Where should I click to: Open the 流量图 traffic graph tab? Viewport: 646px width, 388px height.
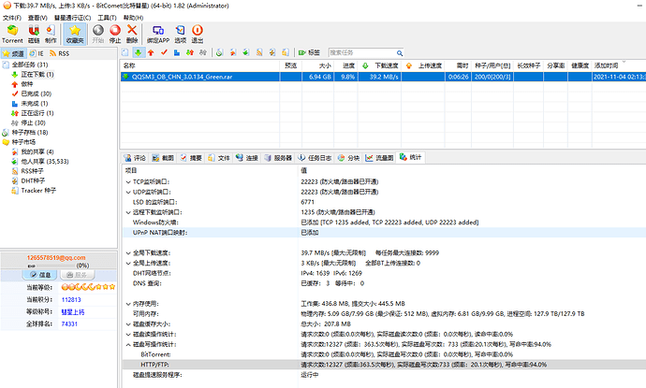click(380, 158)
